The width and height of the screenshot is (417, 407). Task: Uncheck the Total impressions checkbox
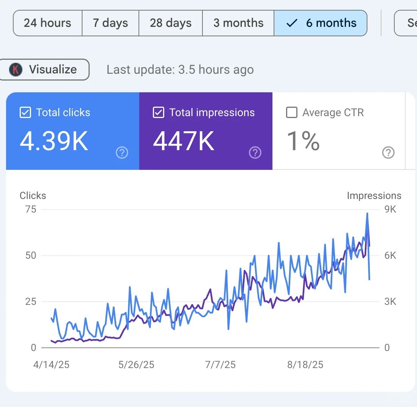click(x=159, y=112)
